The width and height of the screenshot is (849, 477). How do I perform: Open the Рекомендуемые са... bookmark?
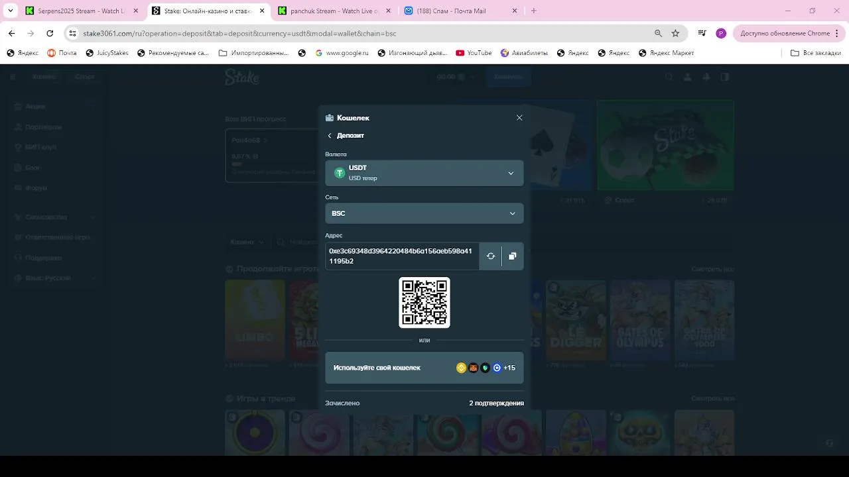pos(173,53)
